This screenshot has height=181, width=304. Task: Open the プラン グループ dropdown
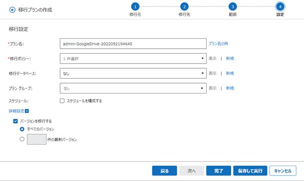[133, 88]
